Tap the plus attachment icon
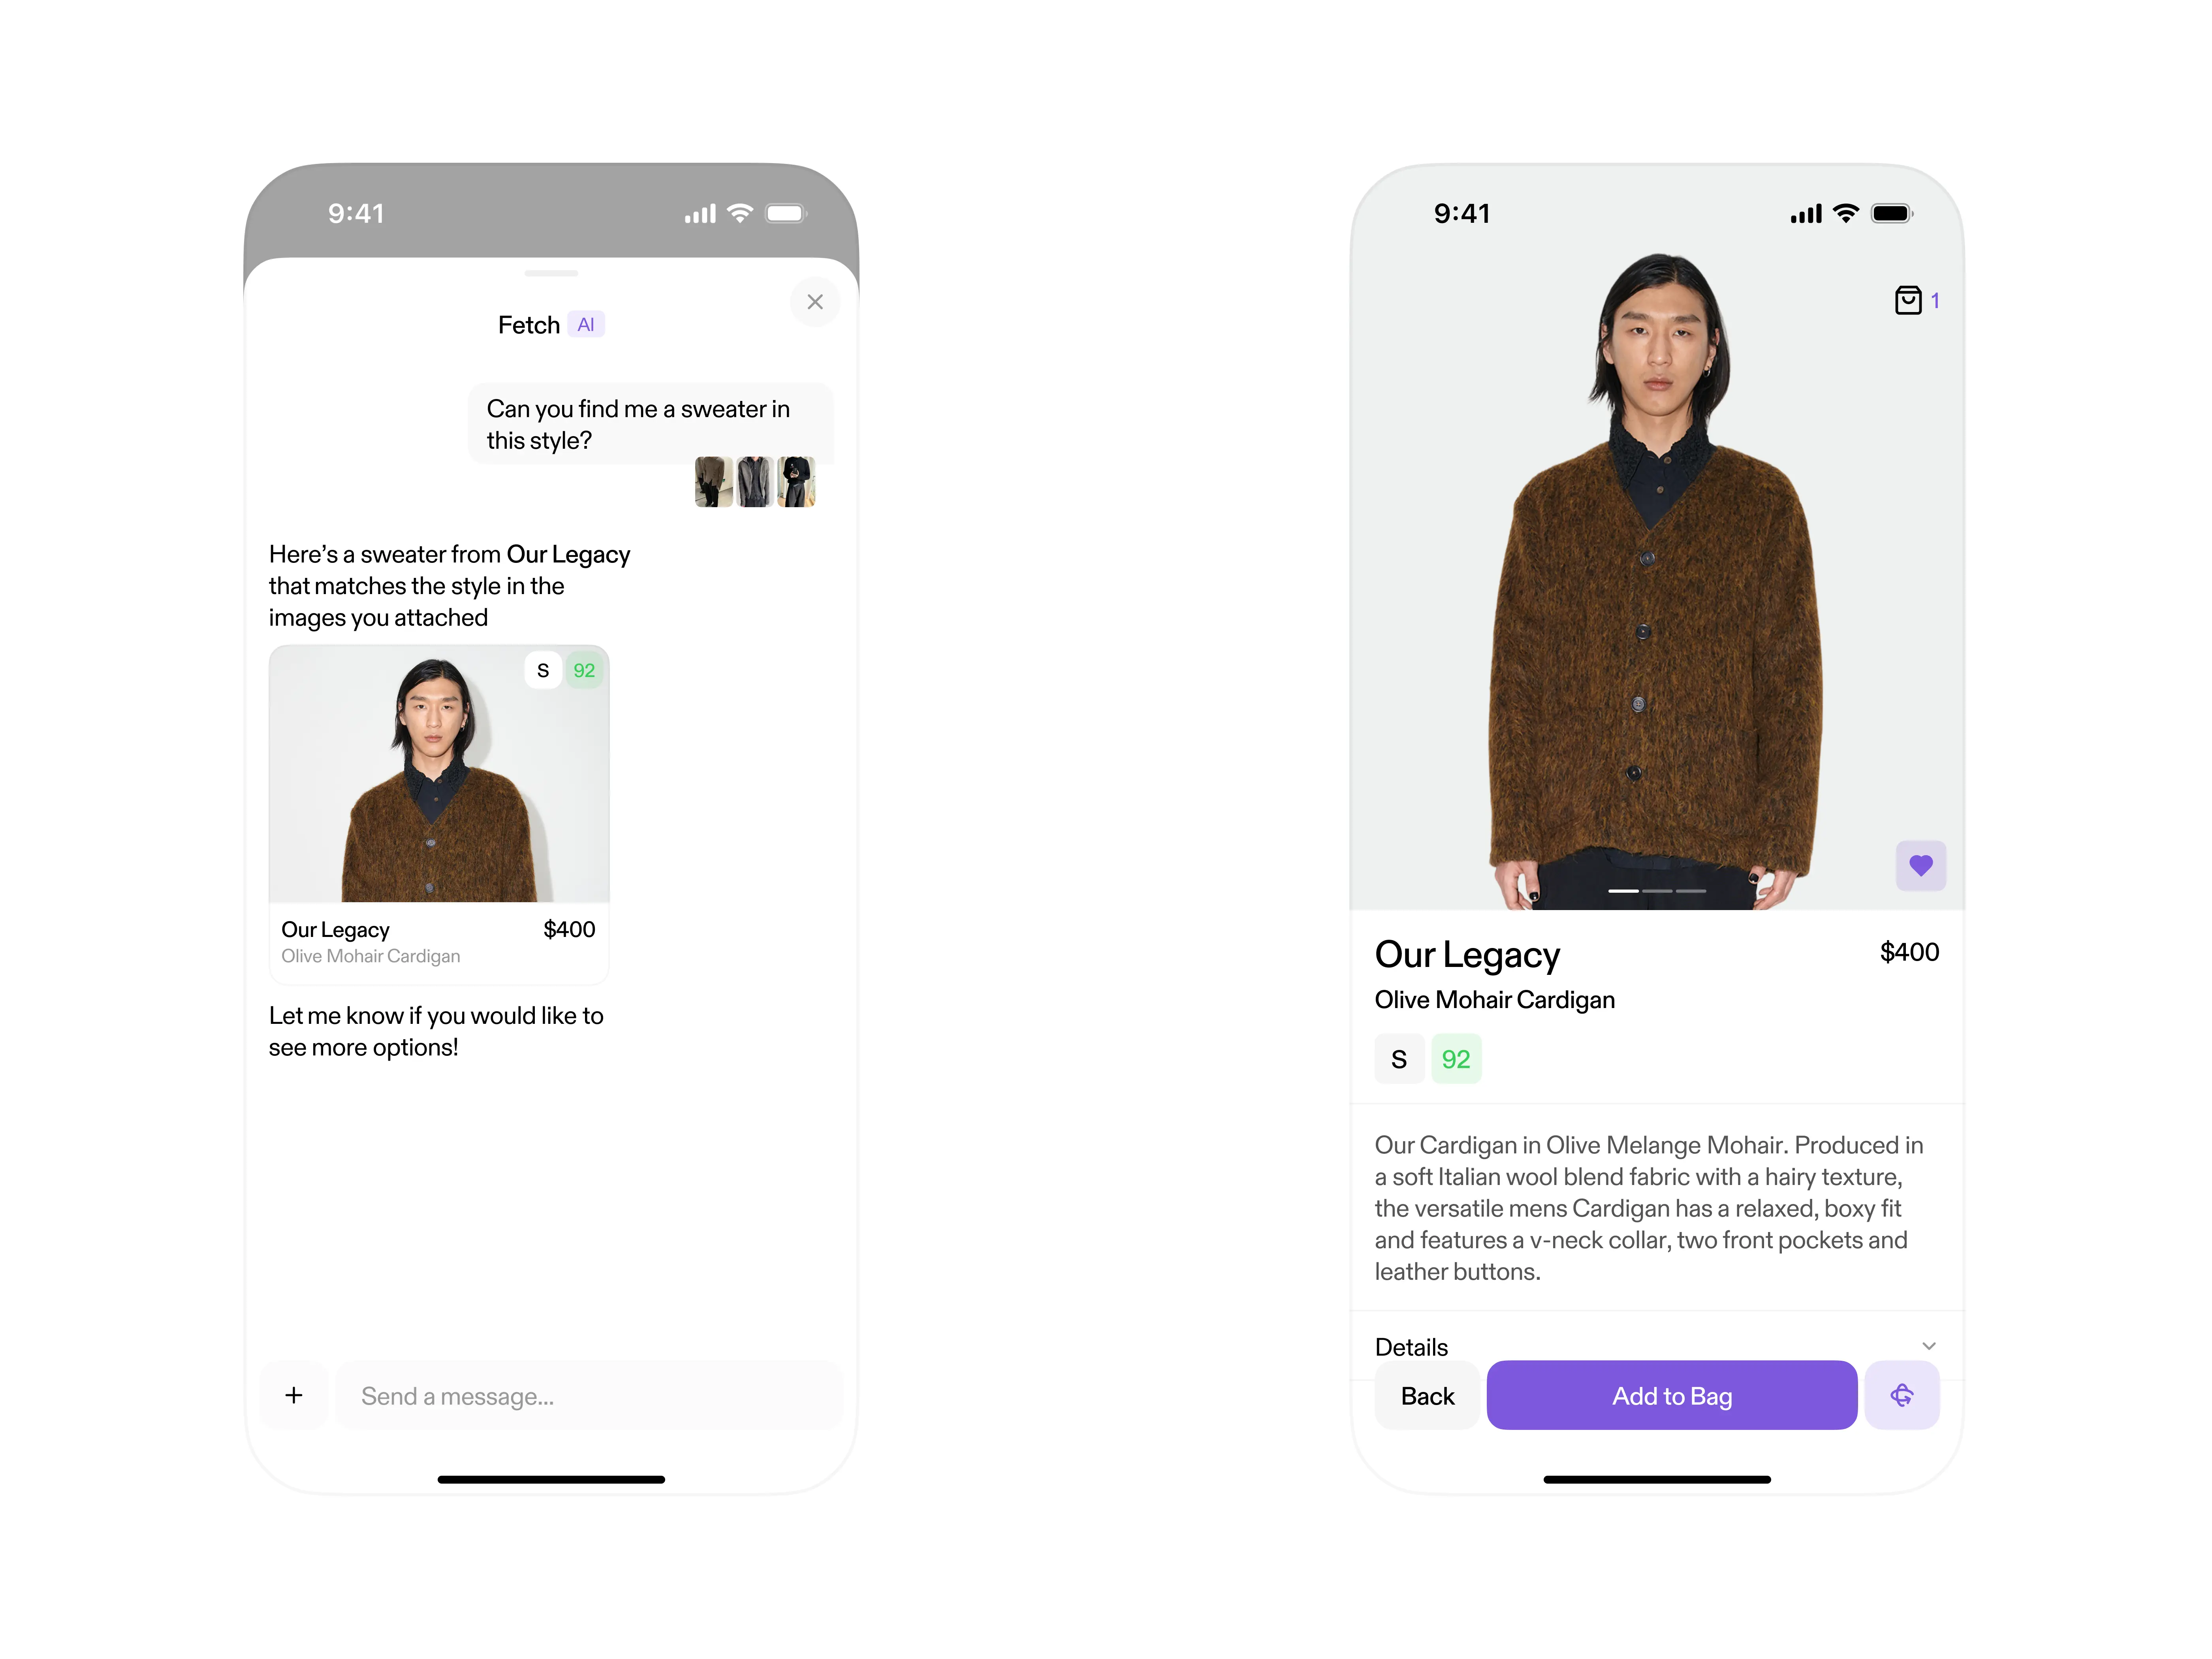2212x1659 pixels. 294,1395
